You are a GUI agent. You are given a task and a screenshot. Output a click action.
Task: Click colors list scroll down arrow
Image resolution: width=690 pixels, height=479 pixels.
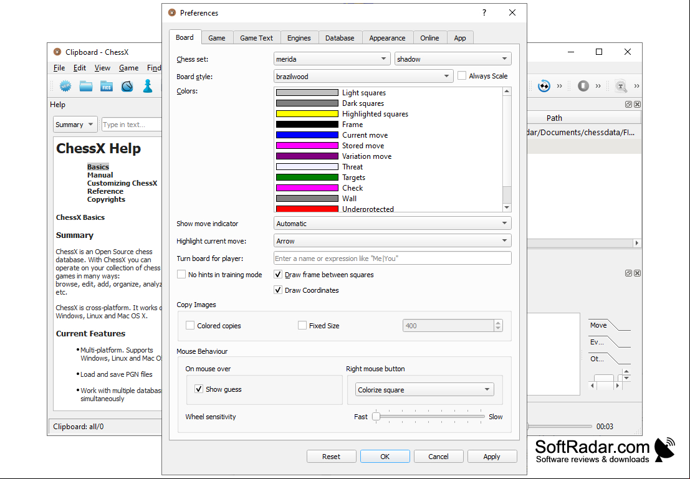pyautogui.click(x=507, y=207)
